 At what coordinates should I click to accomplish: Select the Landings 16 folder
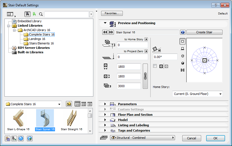point(37,39)
